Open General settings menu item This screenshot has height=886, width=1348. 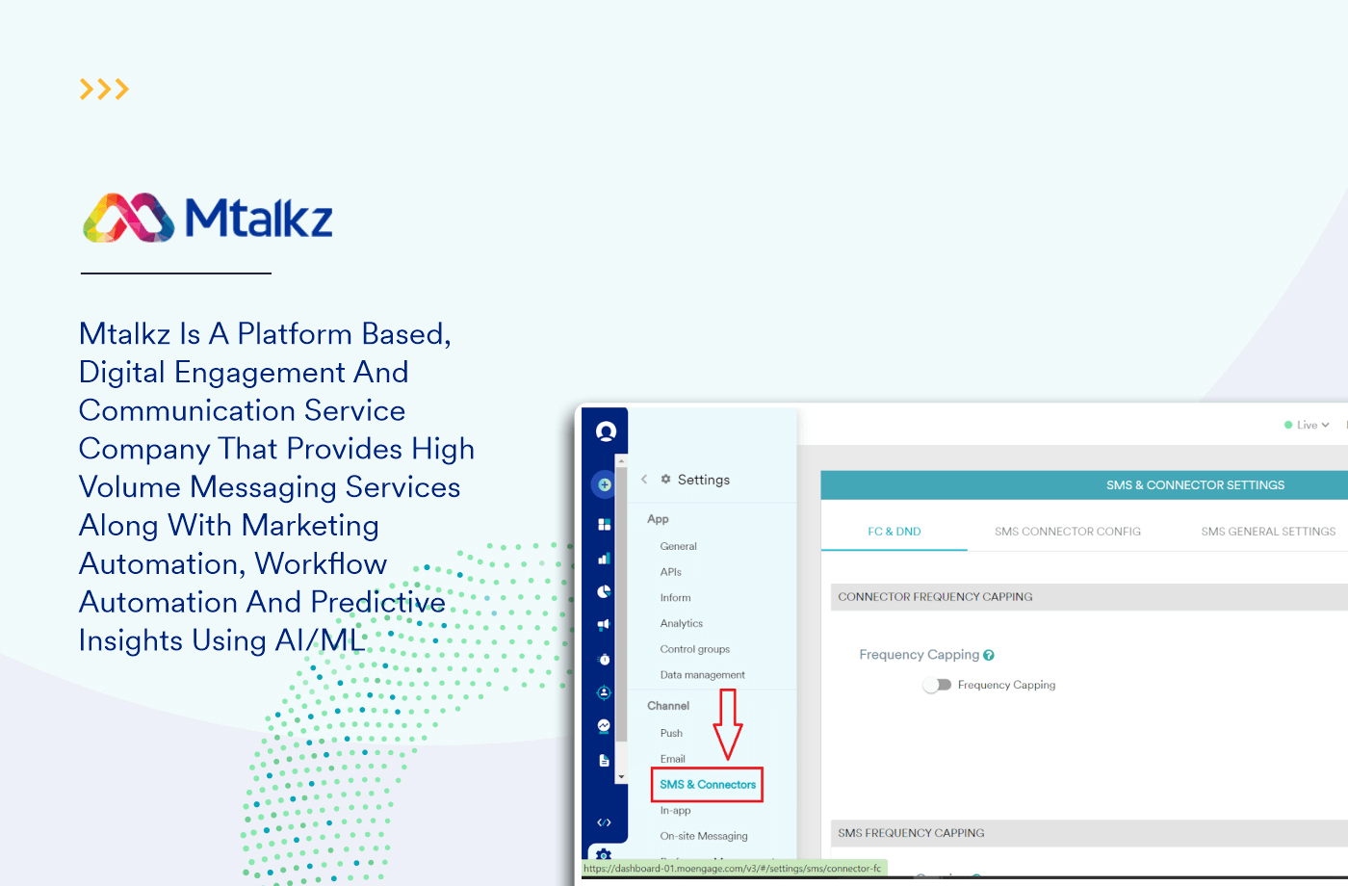(679, 546)
